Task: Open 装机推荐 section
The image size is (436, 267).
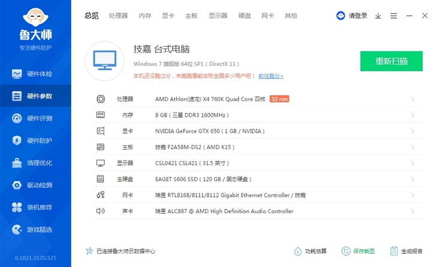Action: click(35, 207)
